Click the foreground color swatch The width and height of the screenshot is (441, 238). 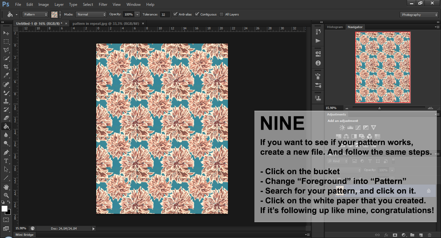pyautogui.click(x=5, y=209)
